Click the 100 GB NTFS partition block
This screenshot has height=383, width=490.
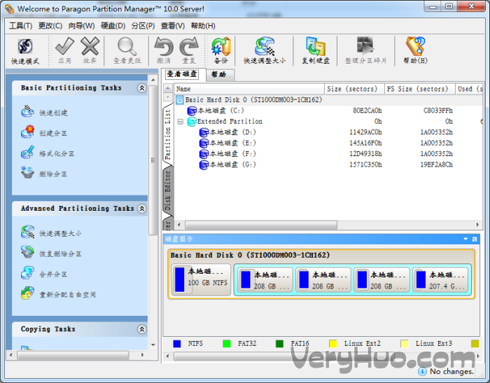201,279
